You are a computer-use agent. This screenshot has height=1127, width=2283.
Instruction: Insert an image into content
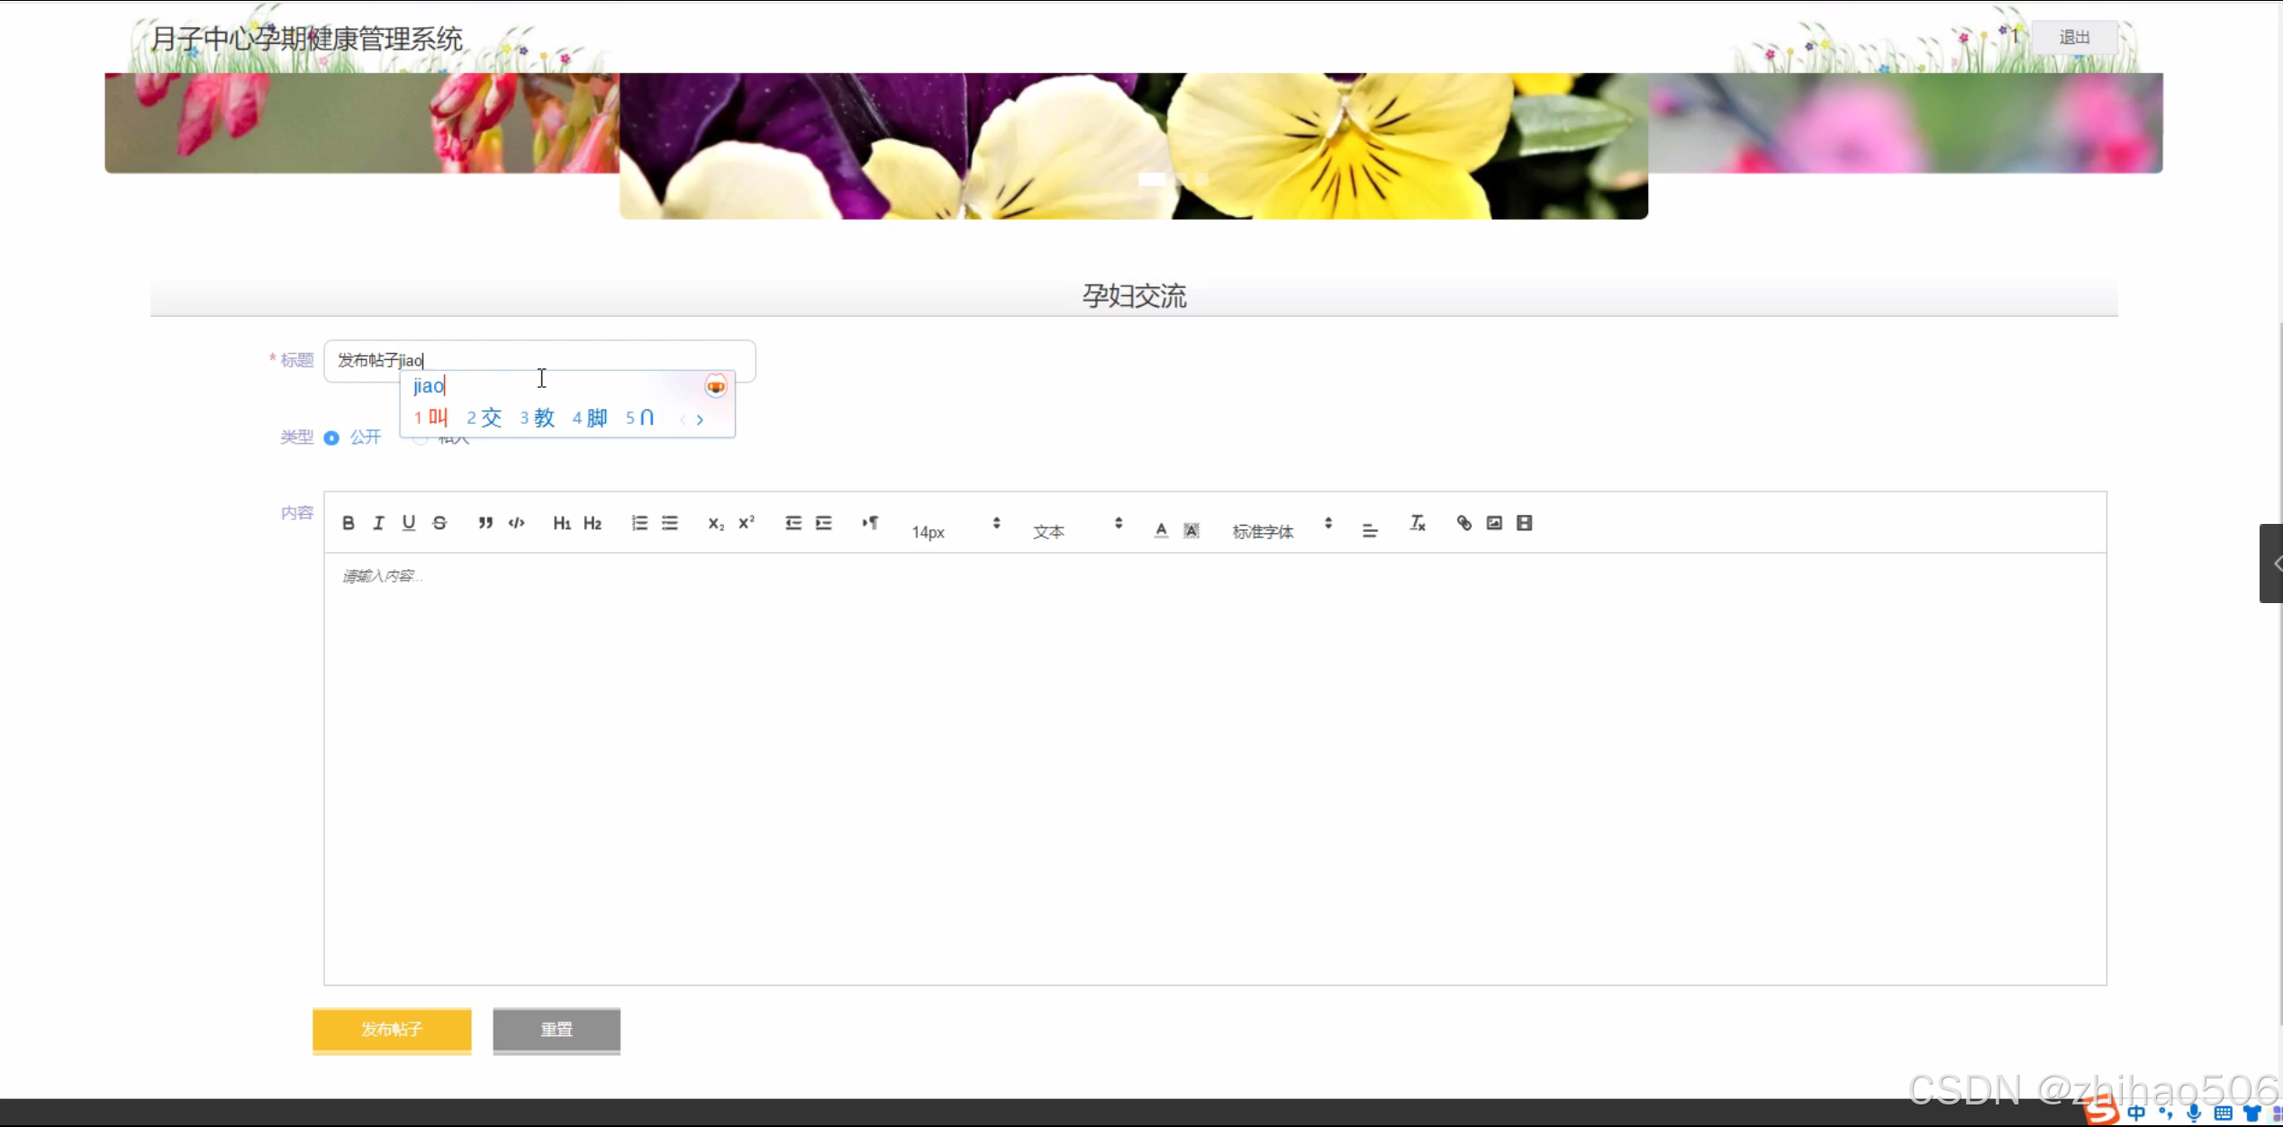click(x=1494, y=523)
